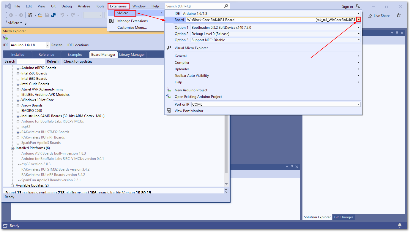Viewport: 410px width, 232px height.
Task: Open the IDE combo in Micro Explorer
Action: pos(48,45)
